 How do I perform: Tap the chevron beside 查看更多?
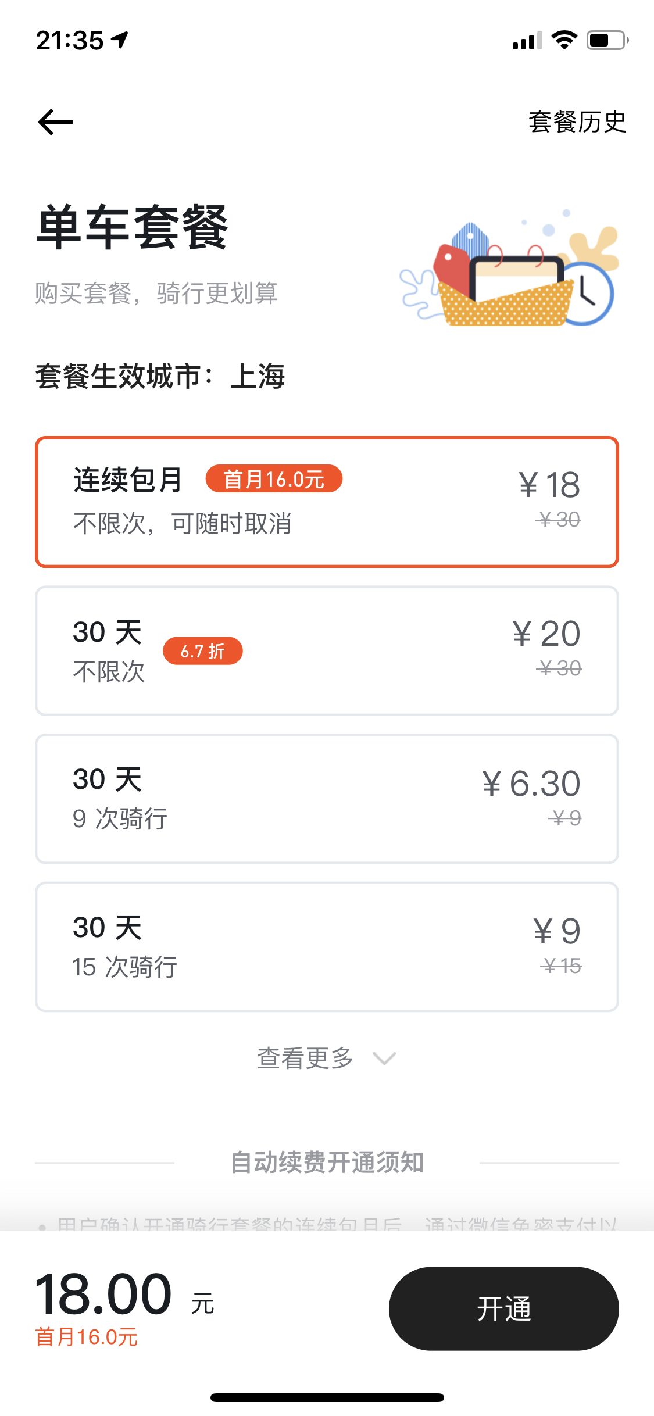click(384, 1059)
